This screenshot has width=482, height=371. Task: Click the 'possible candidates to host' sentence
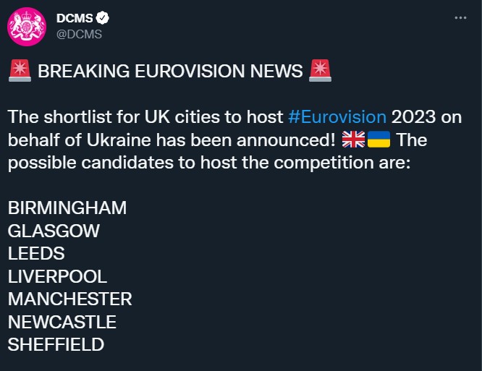pos(122,163)
